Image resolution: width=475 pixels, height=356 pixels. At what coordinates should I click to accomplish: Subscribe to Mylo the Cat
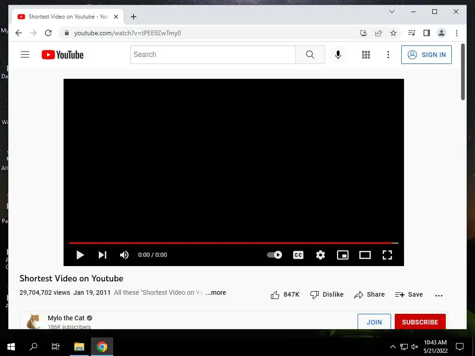tap(420, 322)
